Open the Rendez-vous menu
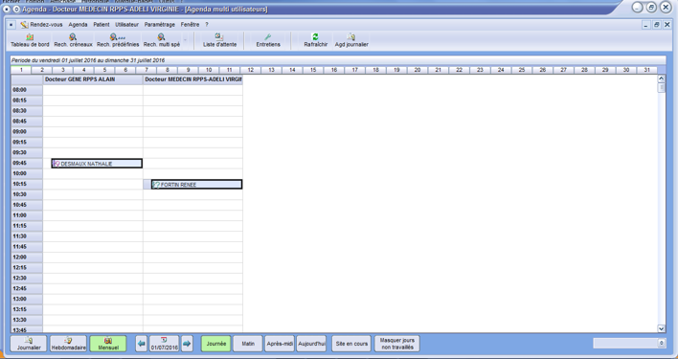The height and width of the screenshot is (359, 678). pos(41,25)
